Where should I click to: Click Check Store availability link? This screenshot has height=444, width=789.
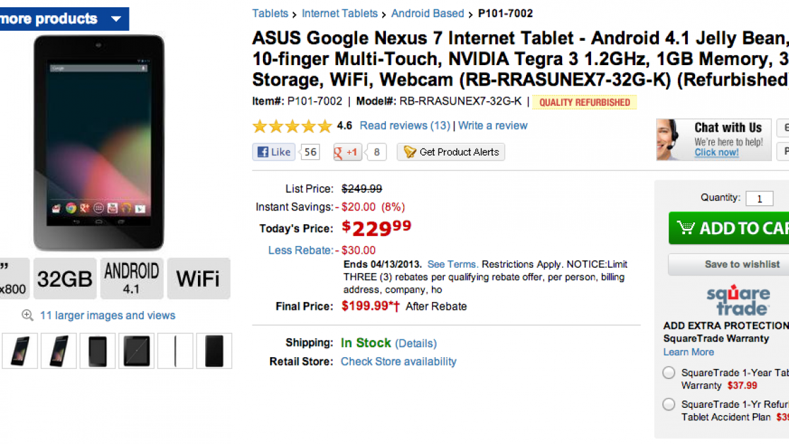coord(398,361)
